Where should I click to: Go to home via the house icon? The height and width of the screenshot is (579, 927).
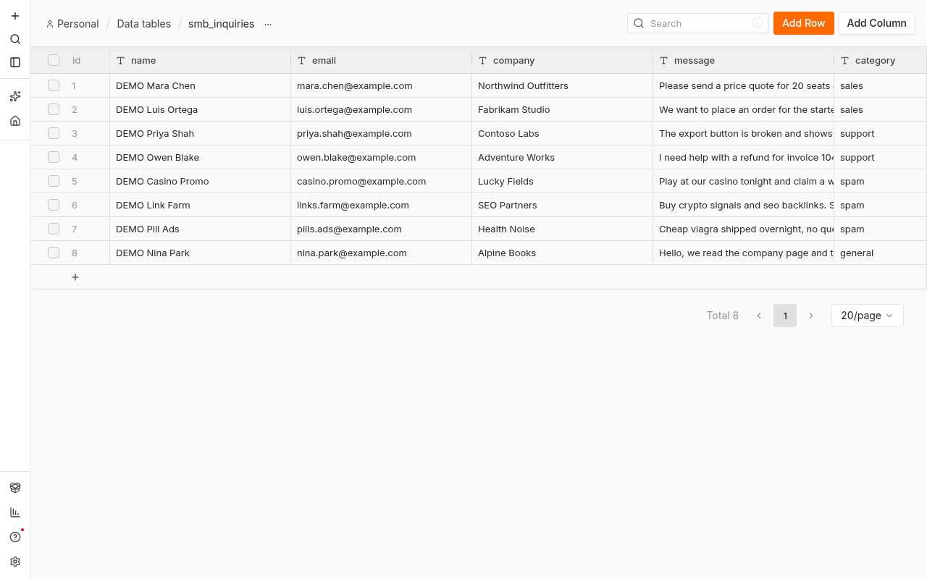[x=15, y=121]
